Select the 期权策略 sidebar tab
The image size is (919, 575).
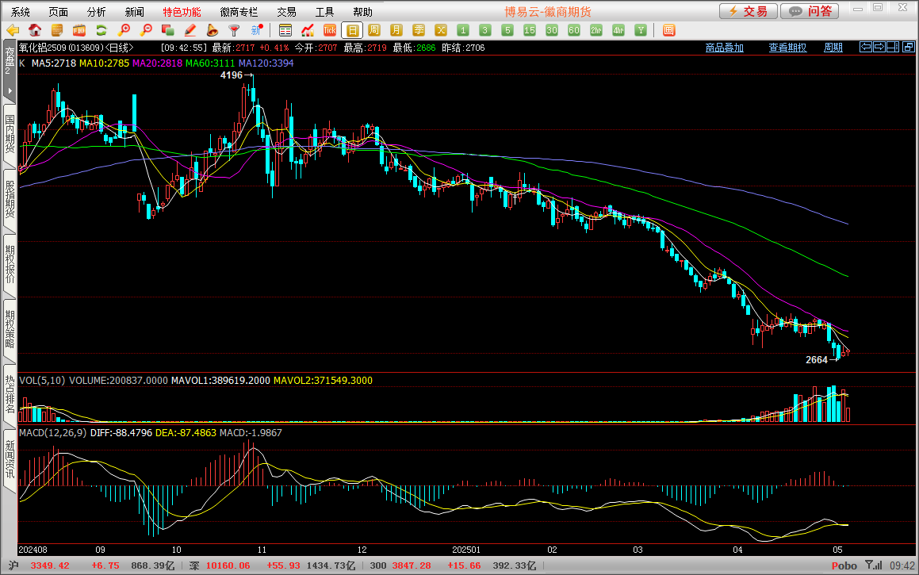(10, 330)
